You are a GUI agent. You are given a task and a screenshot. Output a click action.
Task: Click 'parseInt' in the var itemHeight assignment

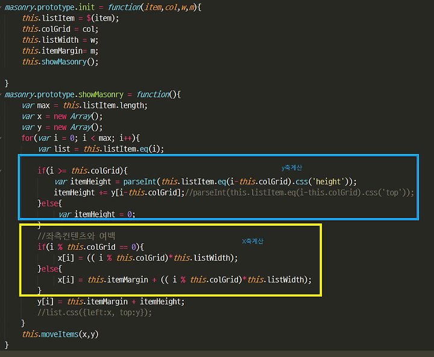coord(140,182)
